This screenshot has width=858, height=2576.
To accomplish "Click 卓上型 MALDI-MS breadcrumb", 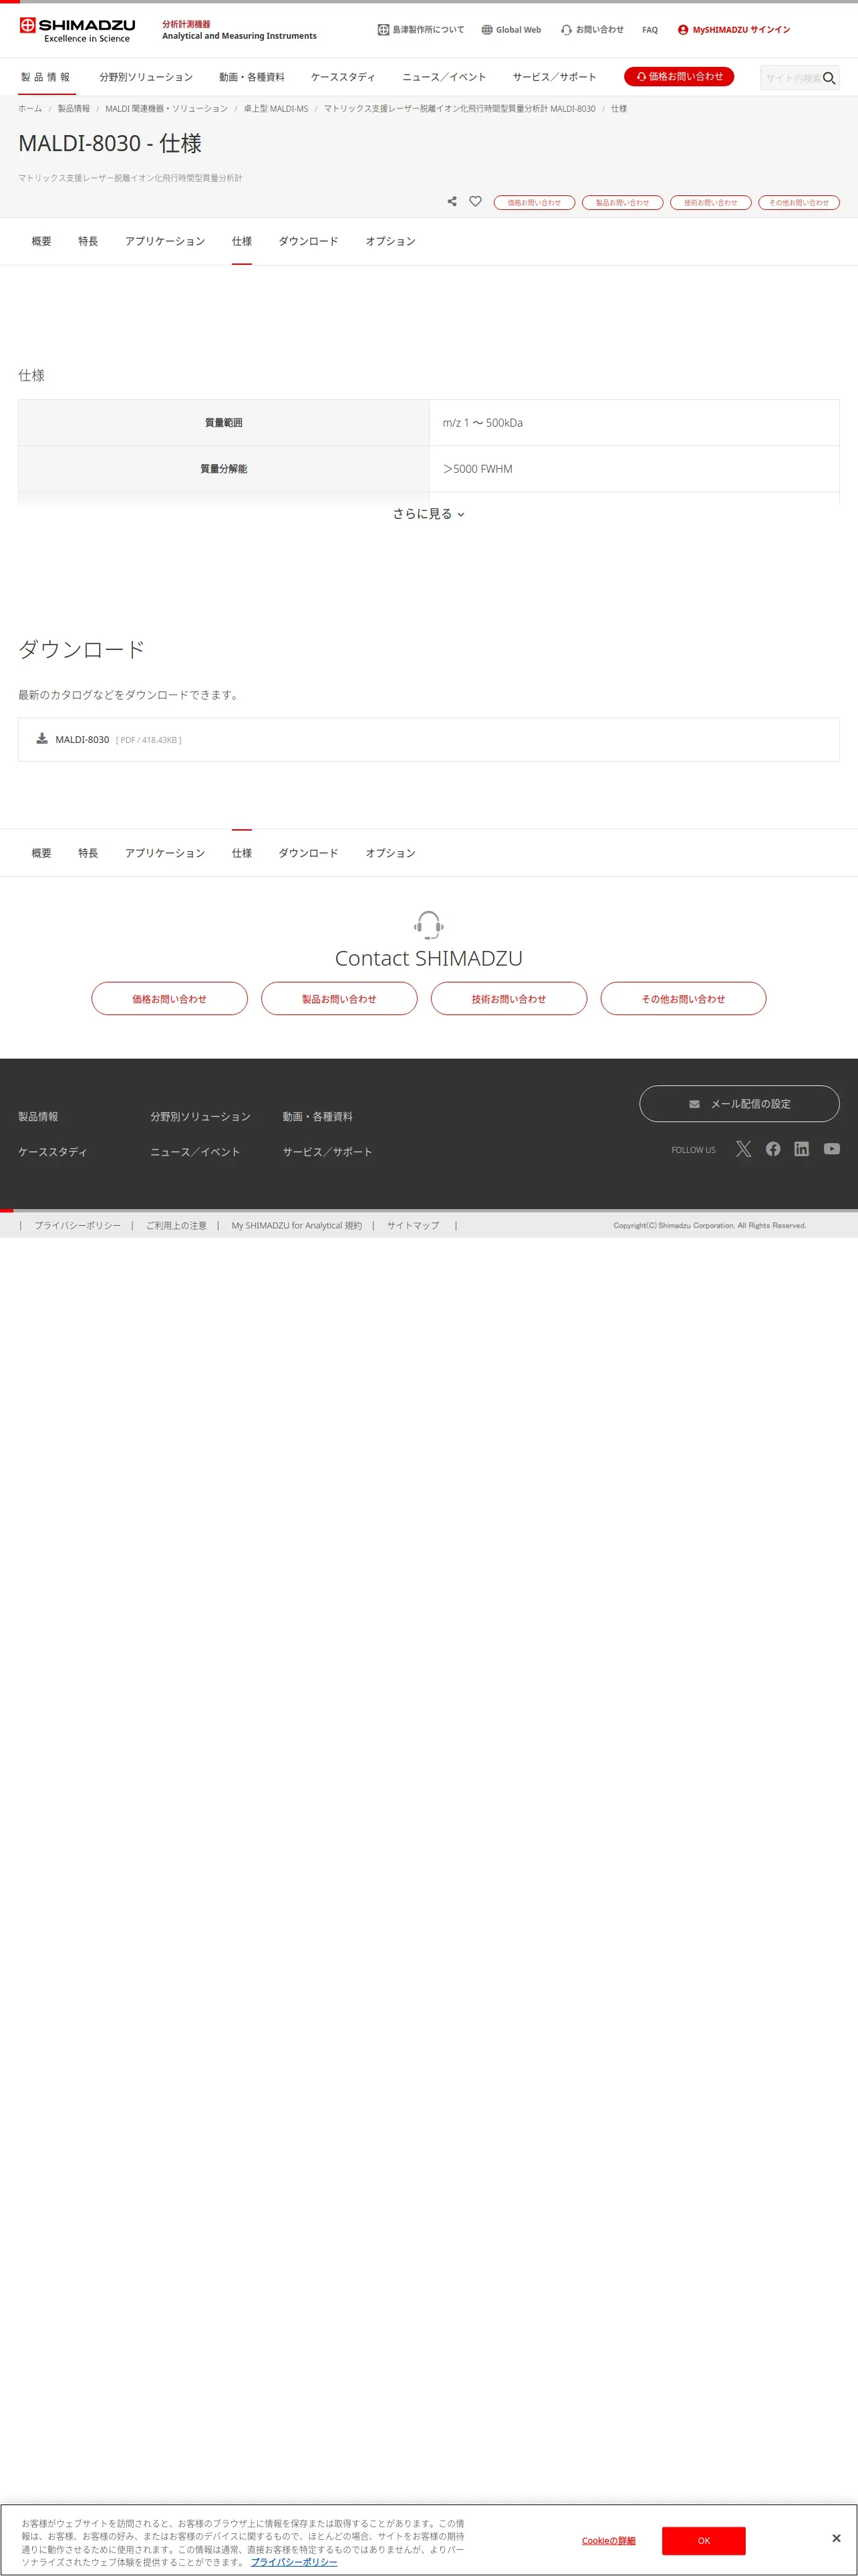I will tap(276, 109).
